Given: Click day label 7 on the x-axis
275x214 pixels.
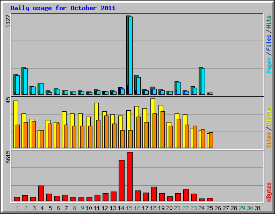Looking at the screenshot, I should [x=66, y=208].
